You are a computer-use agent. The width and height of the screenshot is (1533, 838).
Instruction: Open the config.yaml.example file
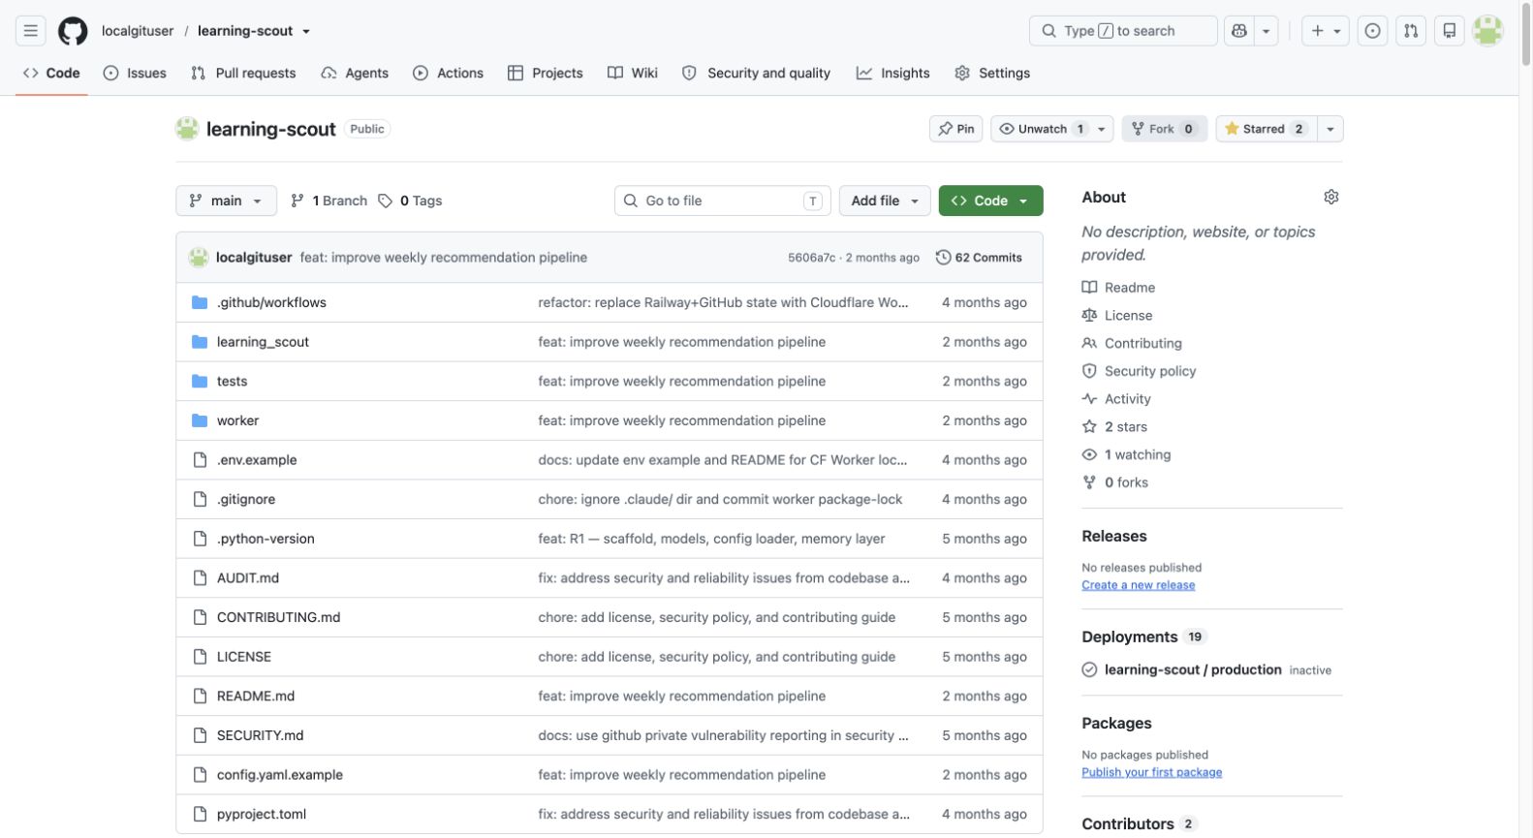(x=280, y=774)
